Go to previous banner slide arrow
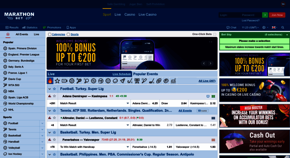 tap(204, 63)
